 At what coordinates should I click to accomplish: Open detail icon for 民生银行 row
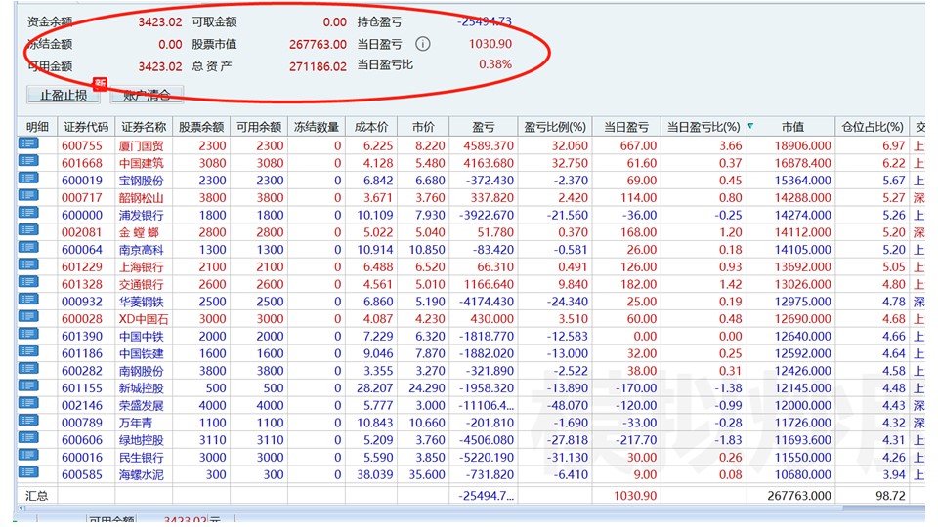pos(28,456)
